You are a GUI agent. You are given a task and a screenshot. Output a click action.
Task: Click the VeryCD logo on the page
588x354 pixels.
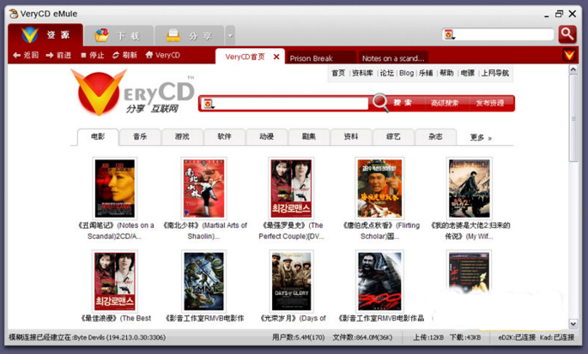pos(133,92)
